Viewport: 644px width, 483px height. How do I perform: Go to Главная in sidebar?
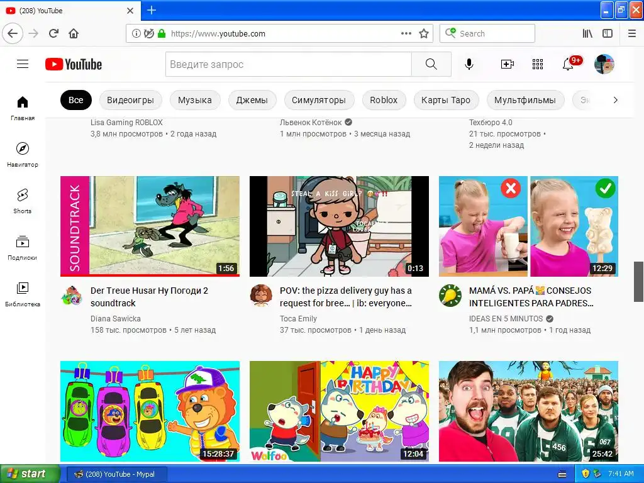tap(23, 108)
